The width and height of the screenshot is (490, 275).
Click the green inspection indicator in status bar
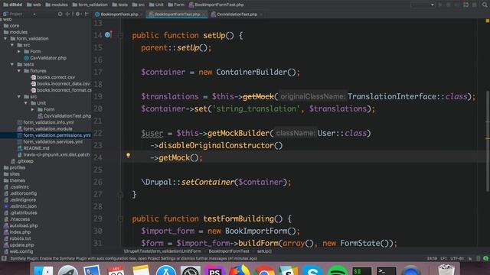[x=485, y=258]
